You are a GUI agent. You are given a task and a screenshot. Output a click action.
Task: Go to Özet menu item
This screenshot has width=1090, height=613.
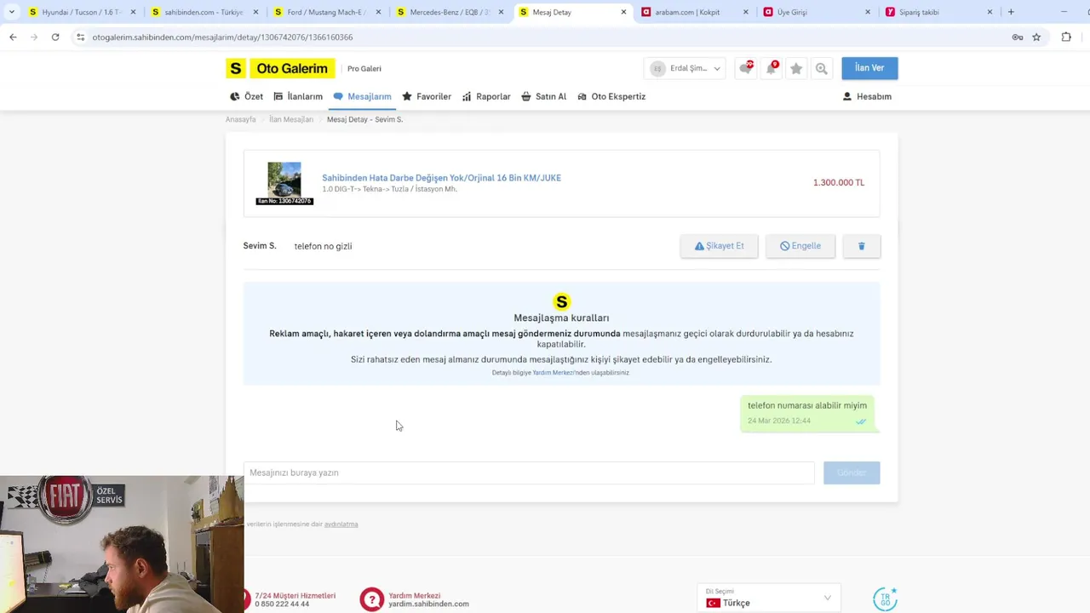click(x=246, y=96)
